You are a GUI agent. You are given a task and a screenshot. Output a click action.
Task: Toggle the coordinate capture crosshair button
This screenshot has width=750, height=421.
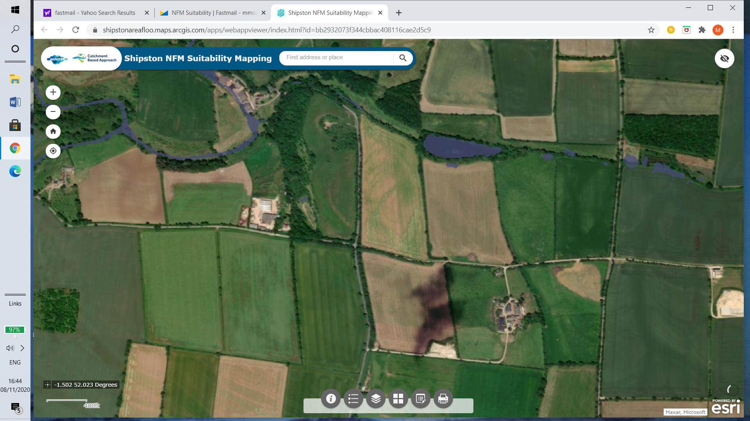point(48,385)
